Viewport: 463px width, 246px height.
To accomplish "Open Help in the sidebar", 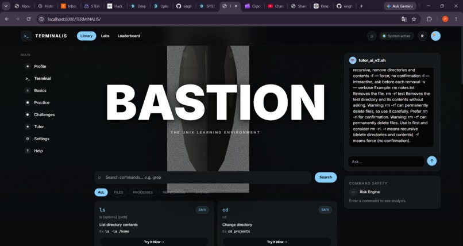I will pyautogui.click(x=34, y=151).
